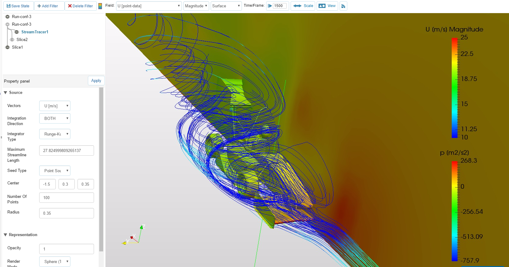Screen dimensions: 509x267
Task: Open the View camera options
Action: (327, 6)
